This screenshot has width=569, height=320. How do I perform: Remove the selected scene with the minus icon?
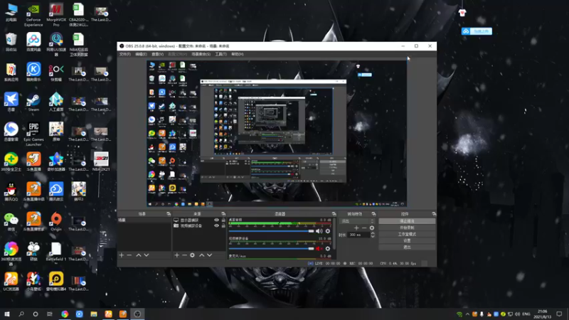[129, 255]
